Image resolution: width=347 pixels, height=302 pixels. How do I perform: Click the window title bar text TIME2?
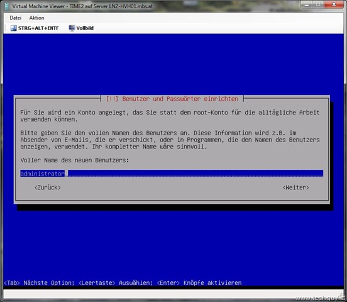pos(76,6)
